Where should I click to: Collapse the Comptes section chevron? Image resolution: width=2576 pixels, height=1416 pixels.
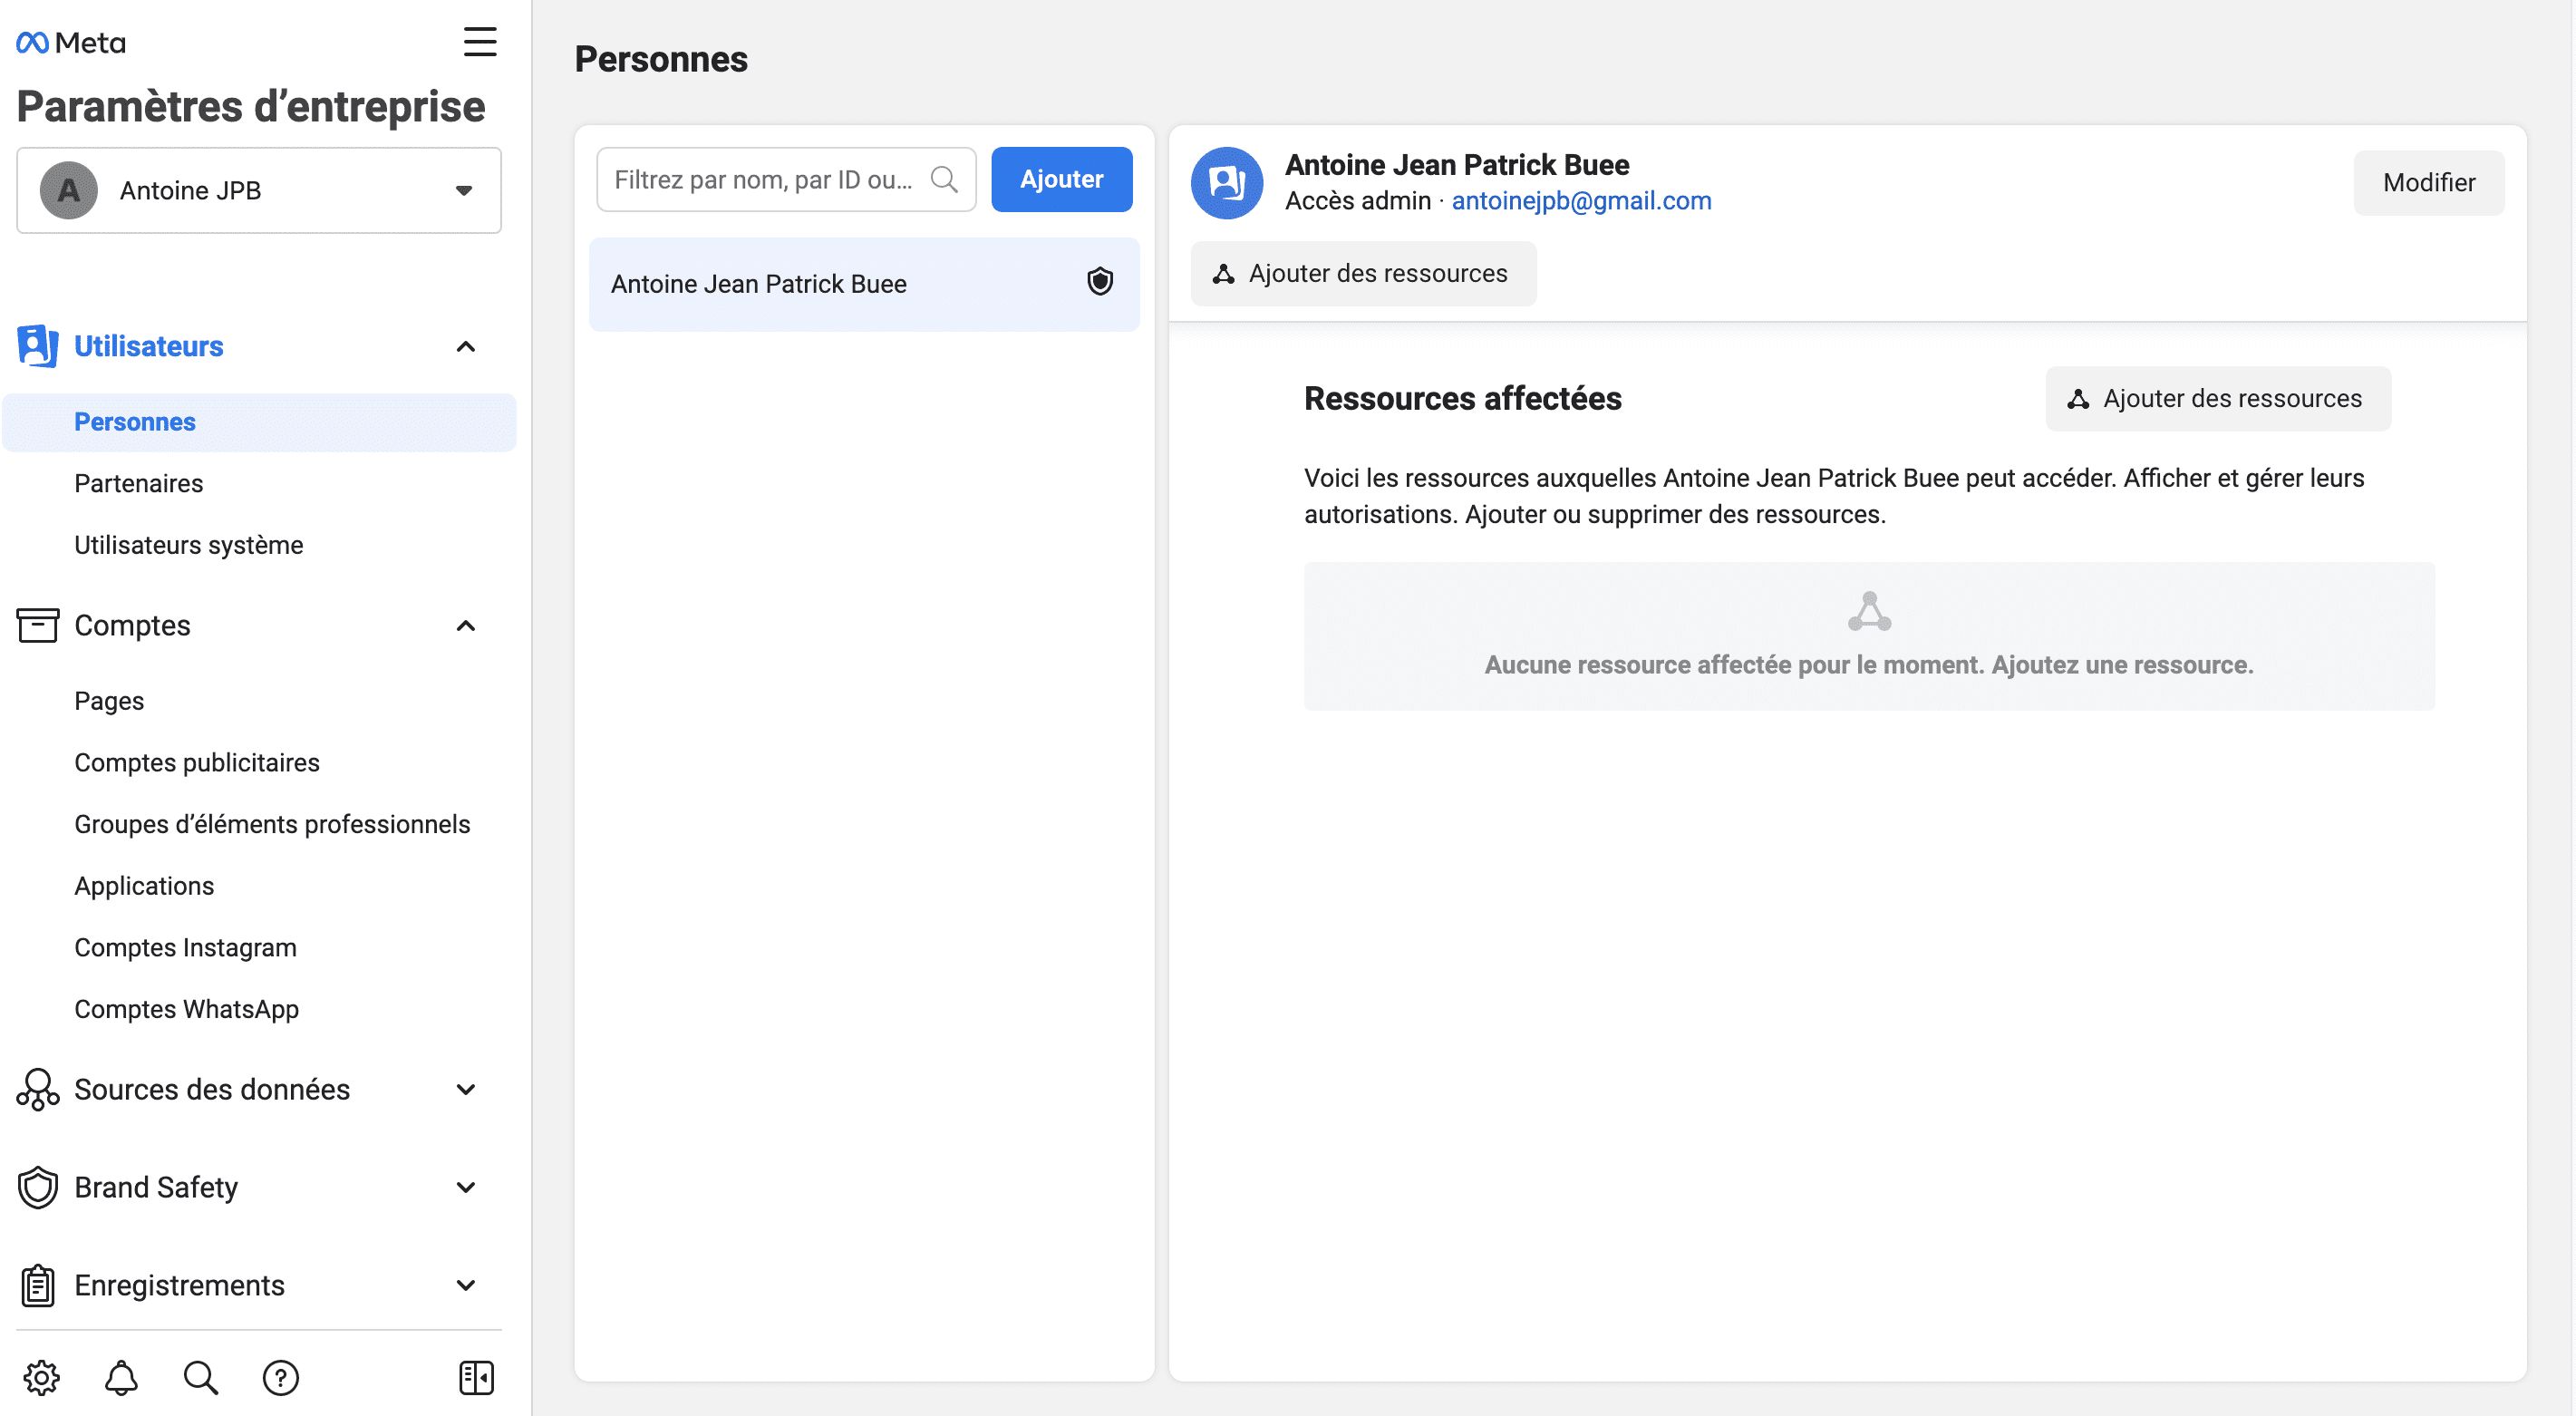tap(466, 626)
